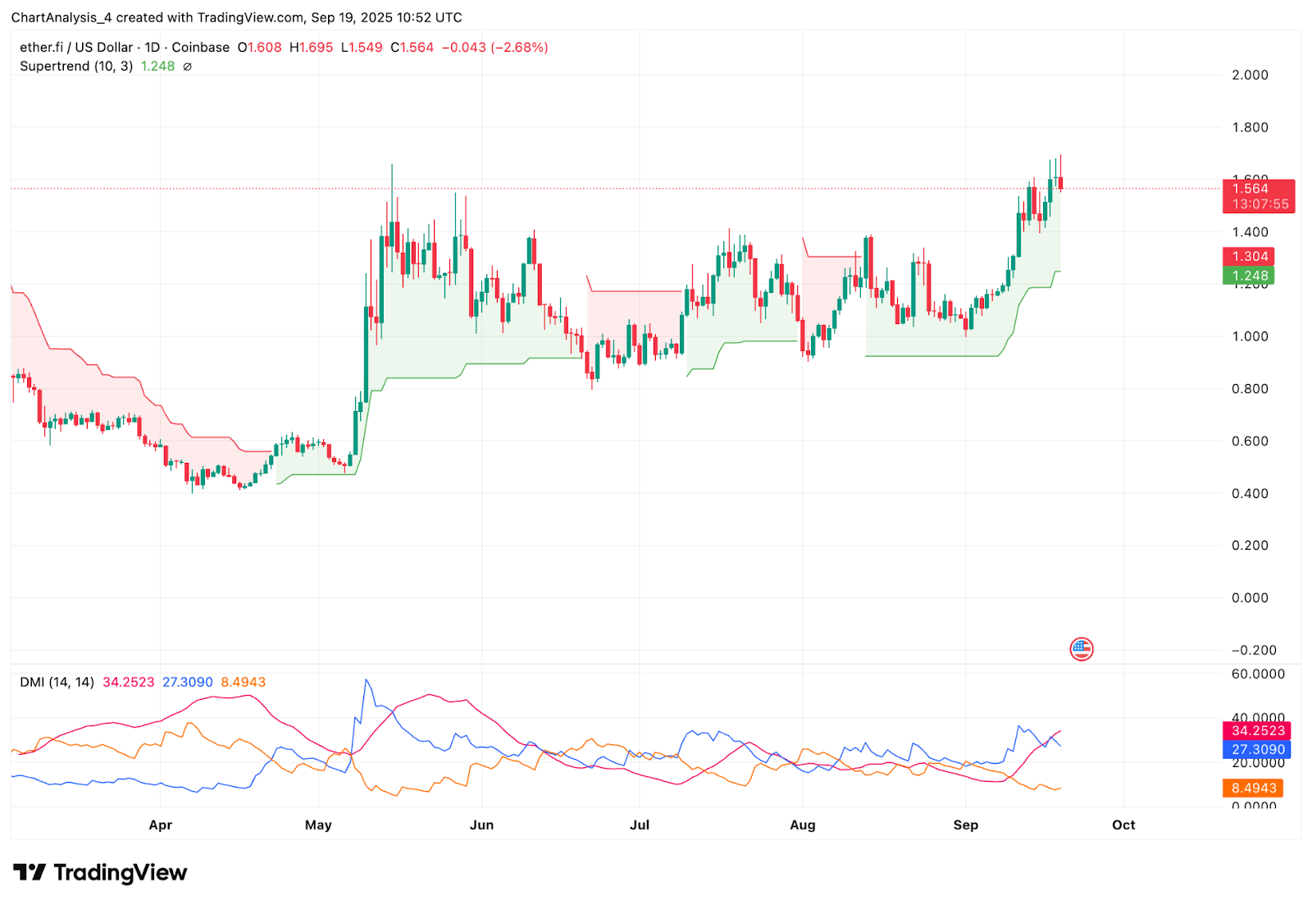Viewport: 1312px width, 905px height.
Task: Click the blue 27.3090 DMI axis label
Action: coord(1256,749)
